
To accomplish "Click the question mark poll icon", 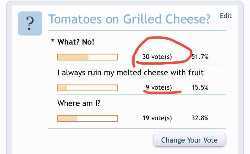I will [x=30, y=23].
